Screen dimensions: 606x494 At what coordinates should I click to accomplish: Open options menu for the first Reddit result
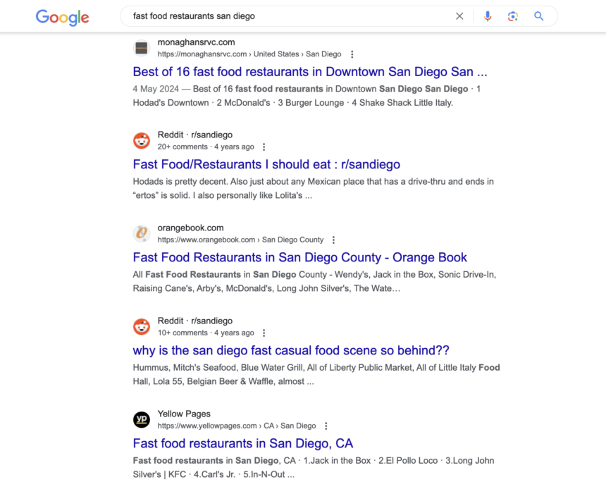coord(264,147)
